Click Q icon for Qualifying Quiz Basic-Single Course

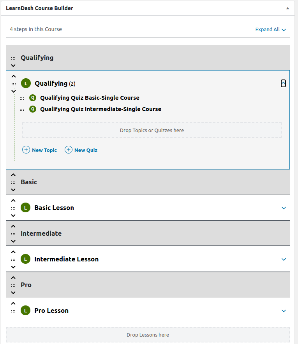pyautogui.click(x=33, y=98)
